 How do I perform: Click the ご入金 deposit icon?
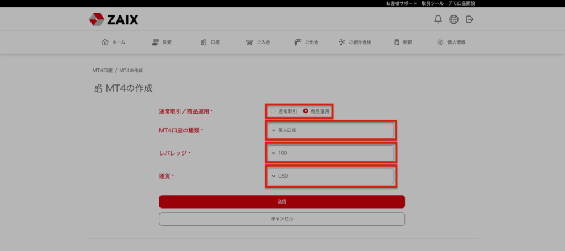pyautogui.click(x=249, y=42)
